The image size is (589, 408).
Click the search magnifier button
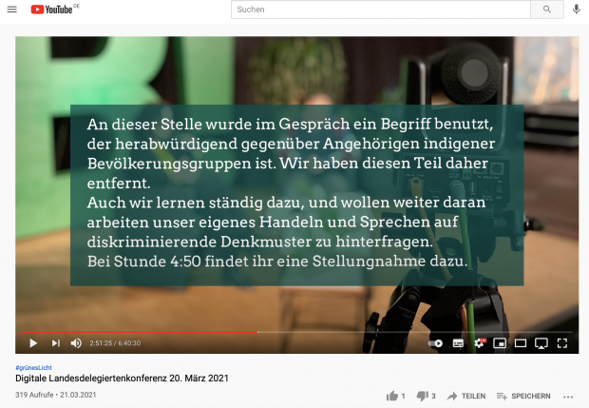[x=546, y=10]
